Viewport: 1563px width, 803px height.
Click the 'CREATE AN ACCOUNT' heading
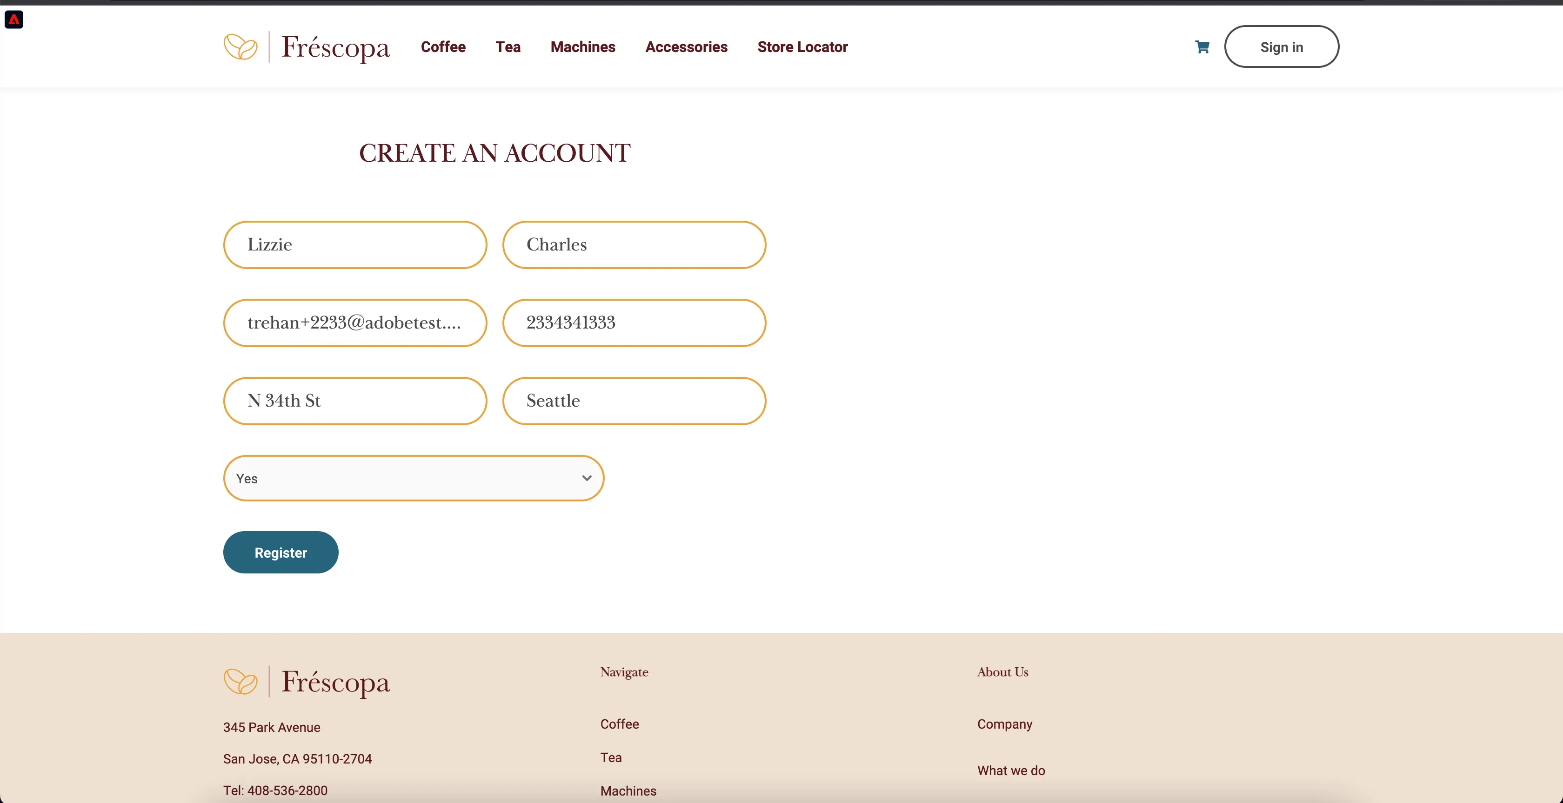[494, 153]
